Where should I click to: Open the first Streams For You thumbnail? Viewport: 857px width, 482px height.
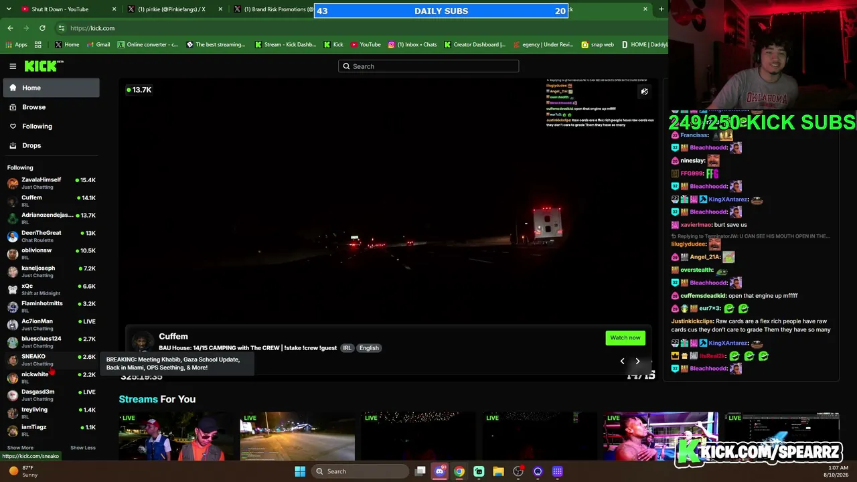click(x=176, y=436)
